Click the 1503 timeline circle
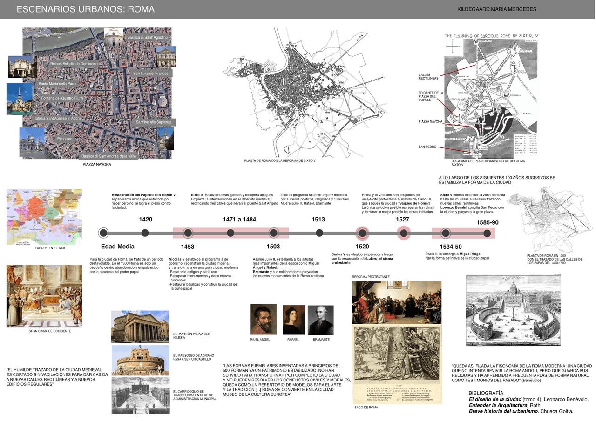The image size is (596, 421). point(273,233)
